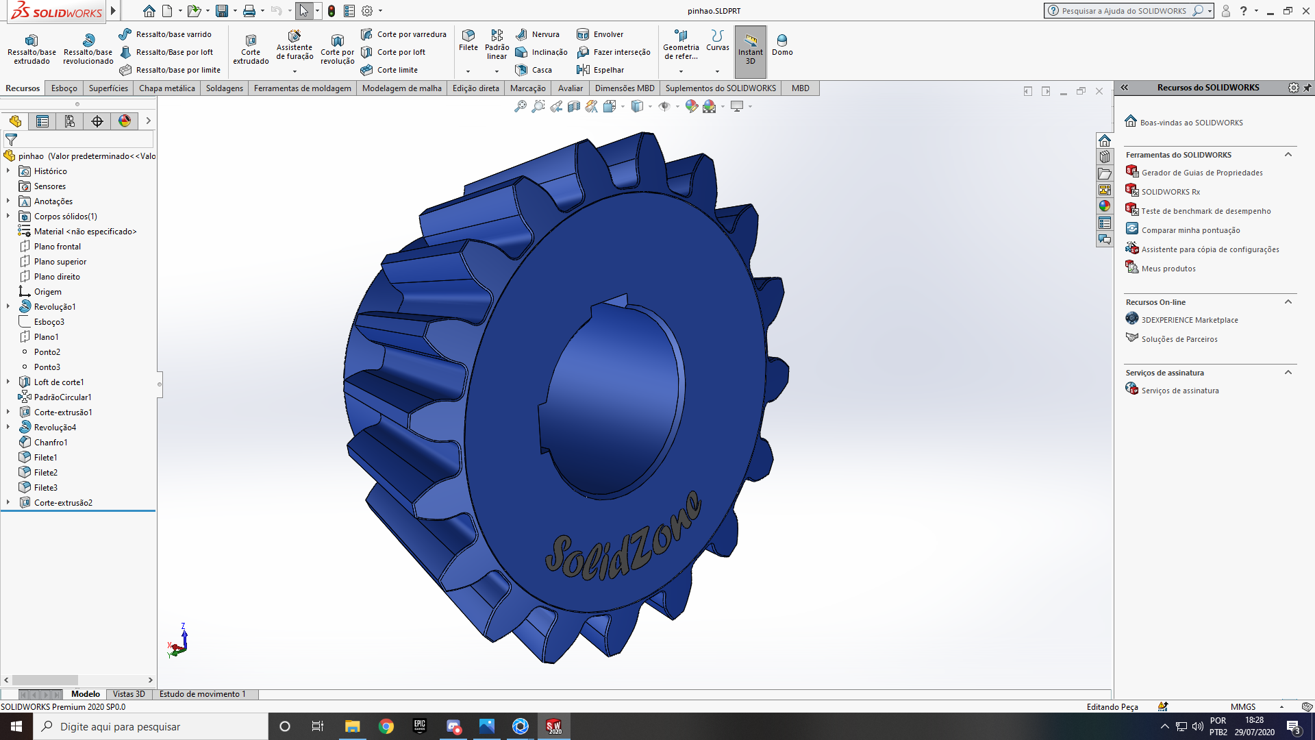Image resolution: width=1315 pixels, height=740 pixels.
Task: Select the Espelhar mirror tool
Action: pyautogui.click(x=601, y=70)
